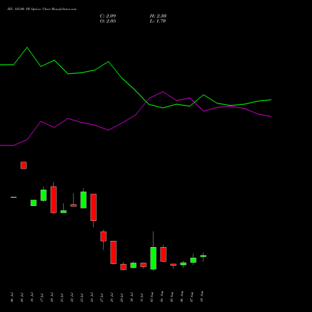Click the red candle for 24 Jul
Image resolution: width=312 pixels, height=312 pixels.
(94, 207)
